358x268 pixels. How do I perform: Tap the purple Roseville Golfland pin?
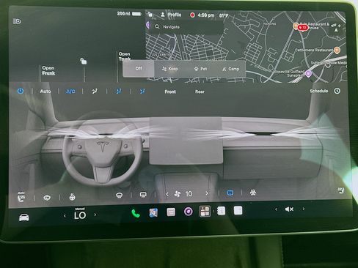click(309, 73)
